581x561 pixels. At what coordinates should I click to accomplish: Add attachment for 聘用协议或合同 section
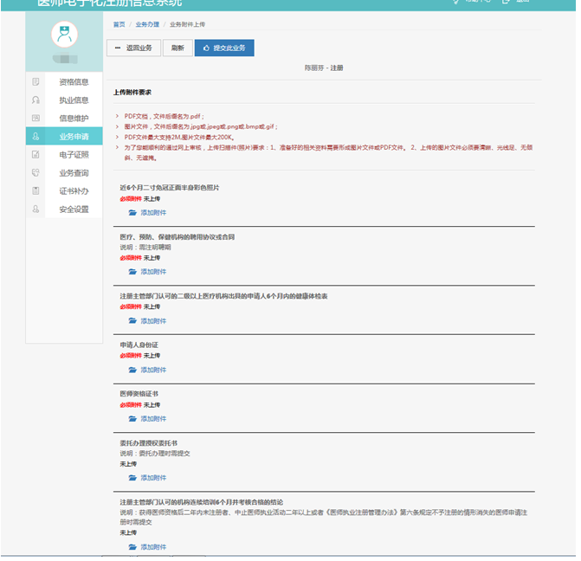(x=147, y=271)
